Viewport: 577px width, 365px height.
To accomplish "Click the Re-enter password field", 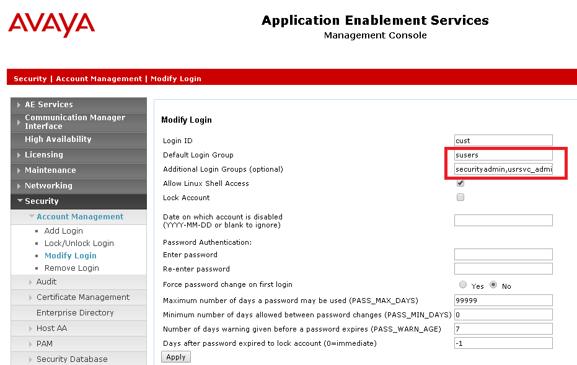I will 503,268.
